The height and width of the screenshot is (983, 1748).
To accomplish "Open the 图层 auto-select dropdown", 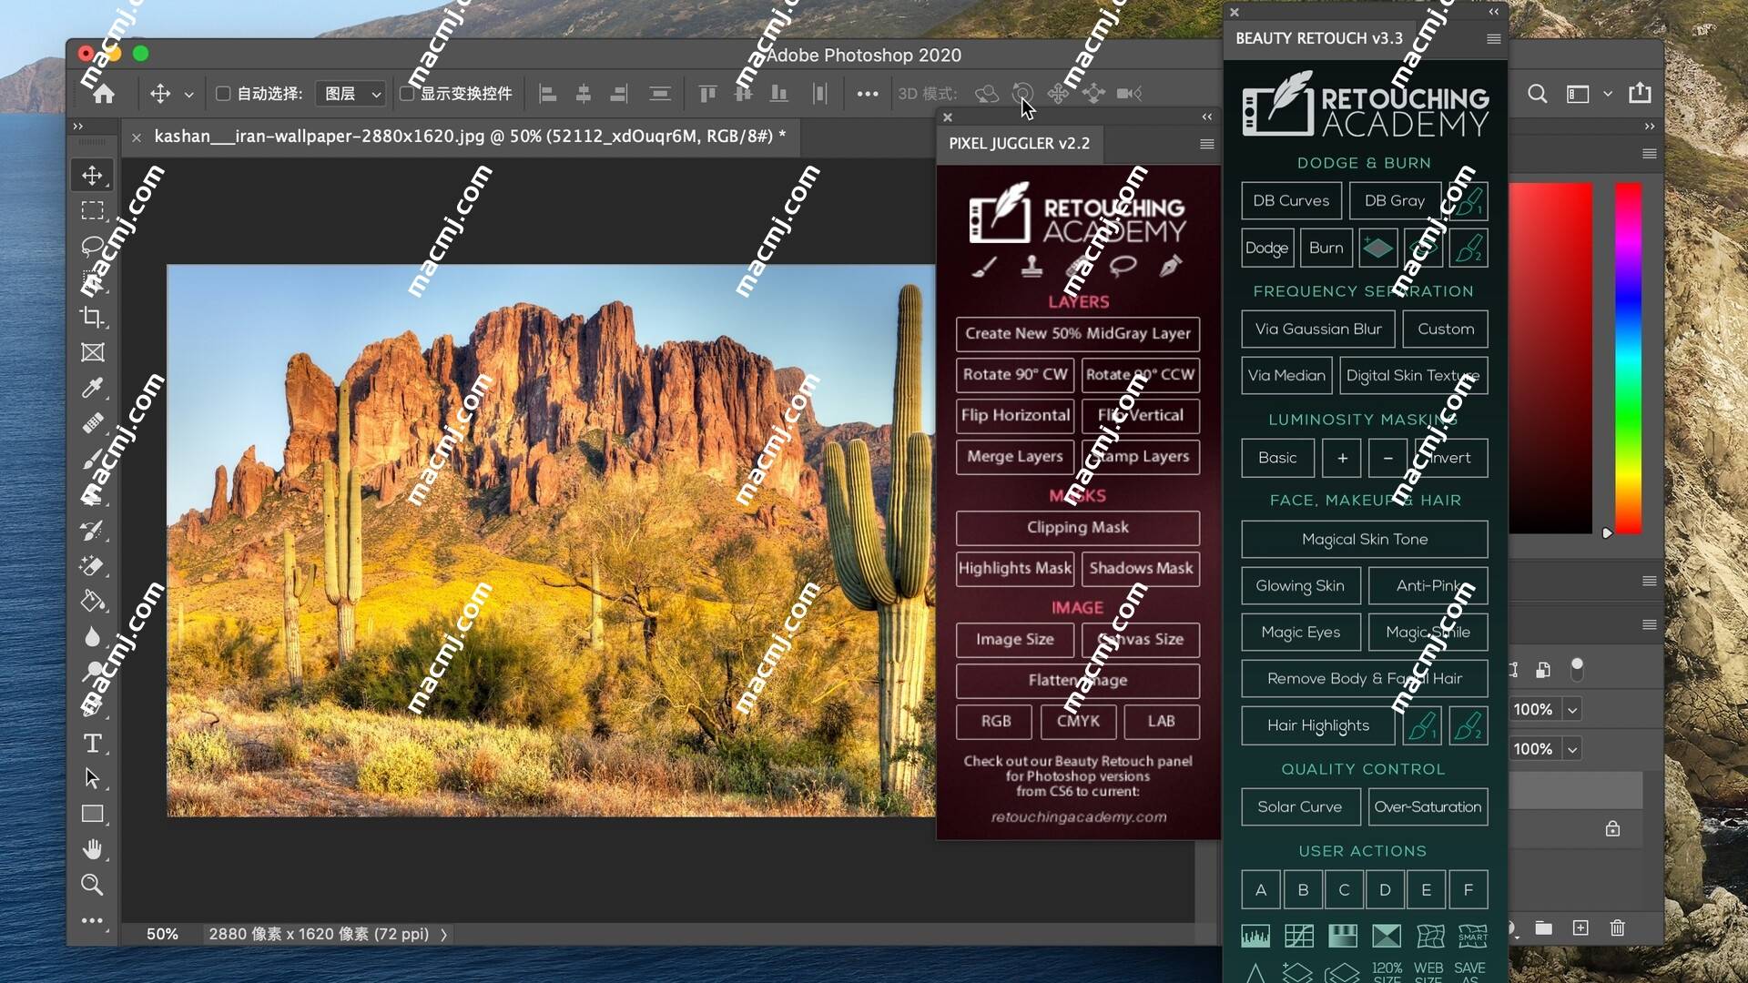I will 351,93.
